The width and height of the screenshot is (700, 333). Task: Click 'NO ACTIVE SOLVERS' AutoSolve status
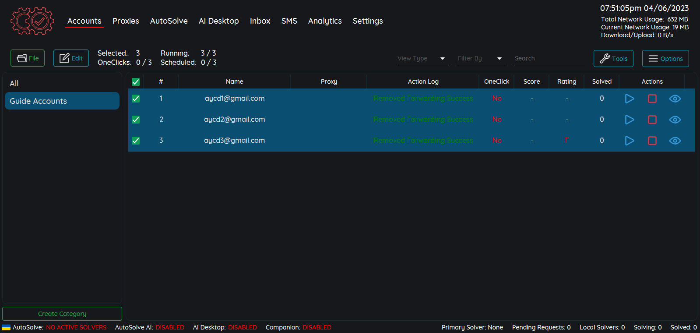76,327
